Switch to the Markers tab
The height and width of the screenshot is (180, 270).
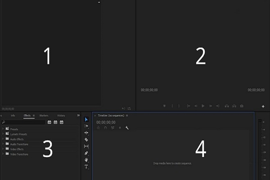[x=44, y=116]
